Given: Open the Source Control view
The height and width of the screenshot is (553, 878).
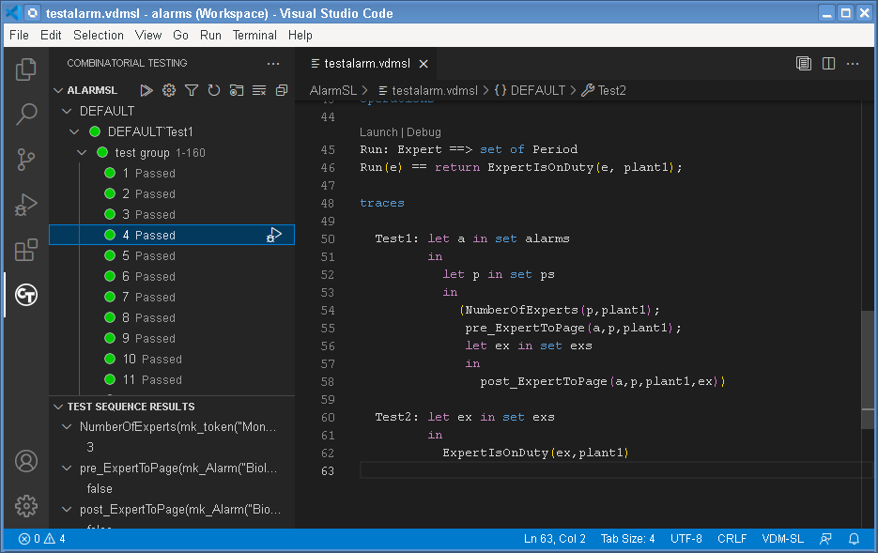Looking at the screenshot, I should point(26,160).
